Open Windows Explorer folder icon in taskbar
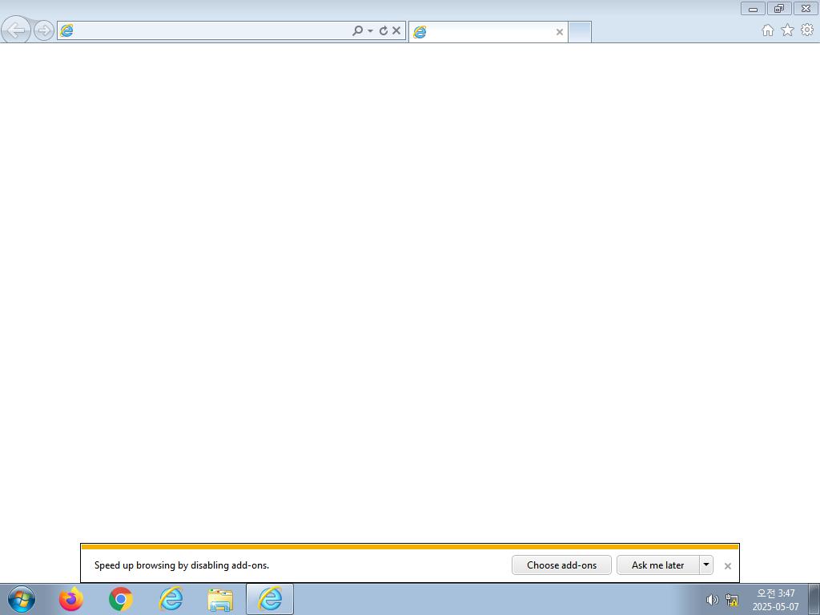The width and height of the screenshot is (820, 615). click(220, 600)
